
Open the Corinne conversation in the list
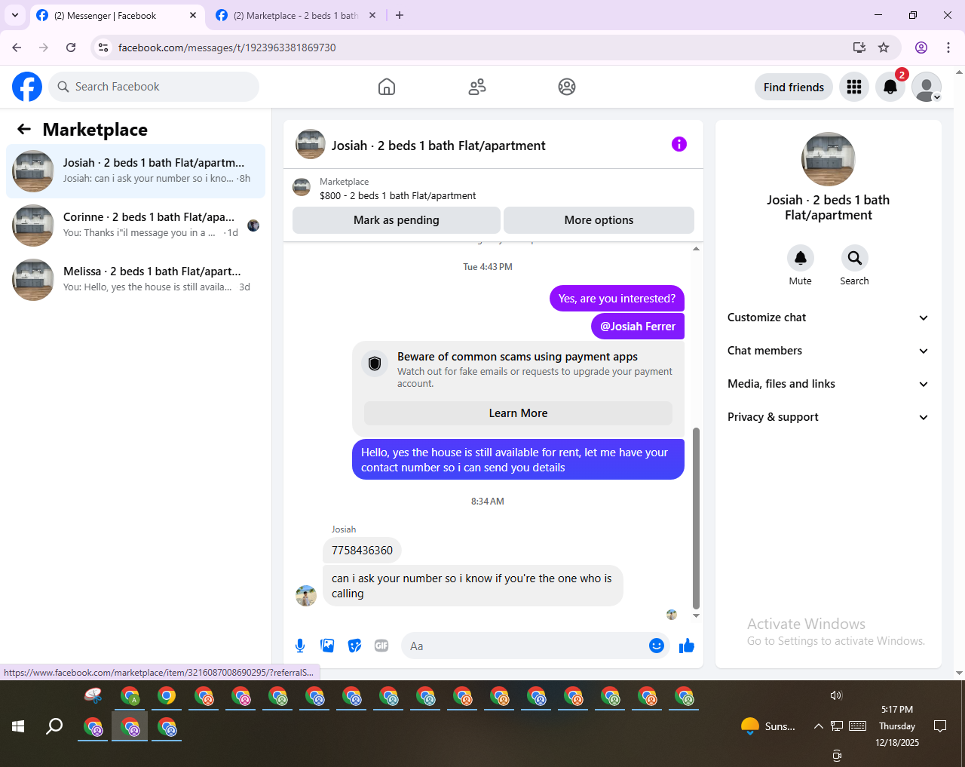point(136,225)
